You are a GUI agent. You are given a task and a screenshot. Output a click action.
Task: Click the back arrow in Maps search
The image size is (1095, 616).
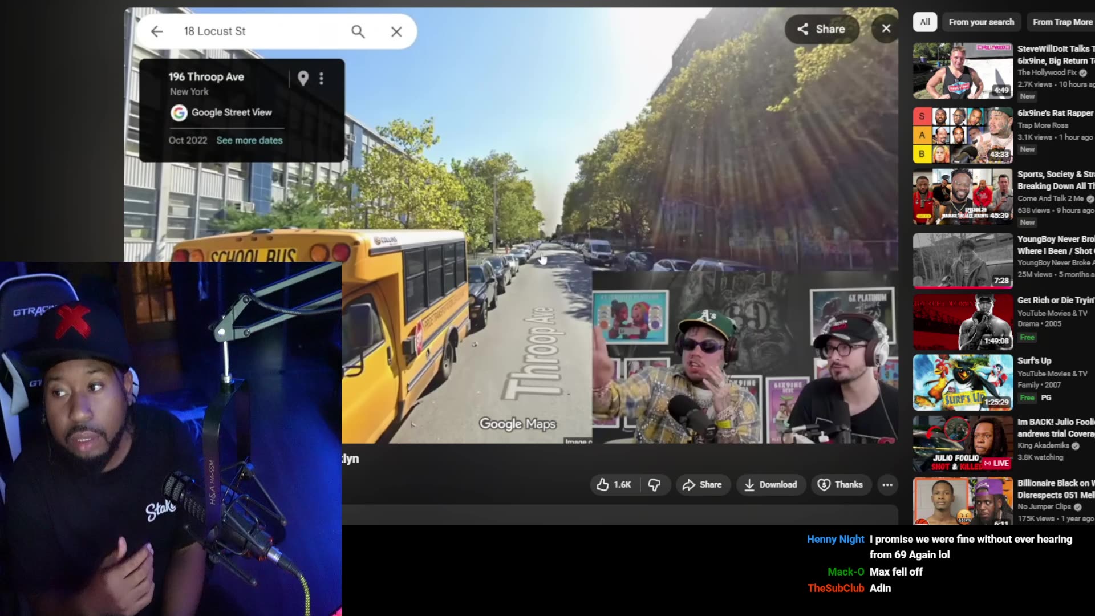coord(157,31)
